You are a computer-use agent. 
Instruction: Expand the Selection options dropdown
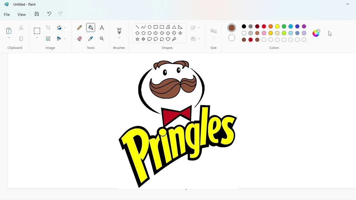pyautogui.click(x=37, y=38)
